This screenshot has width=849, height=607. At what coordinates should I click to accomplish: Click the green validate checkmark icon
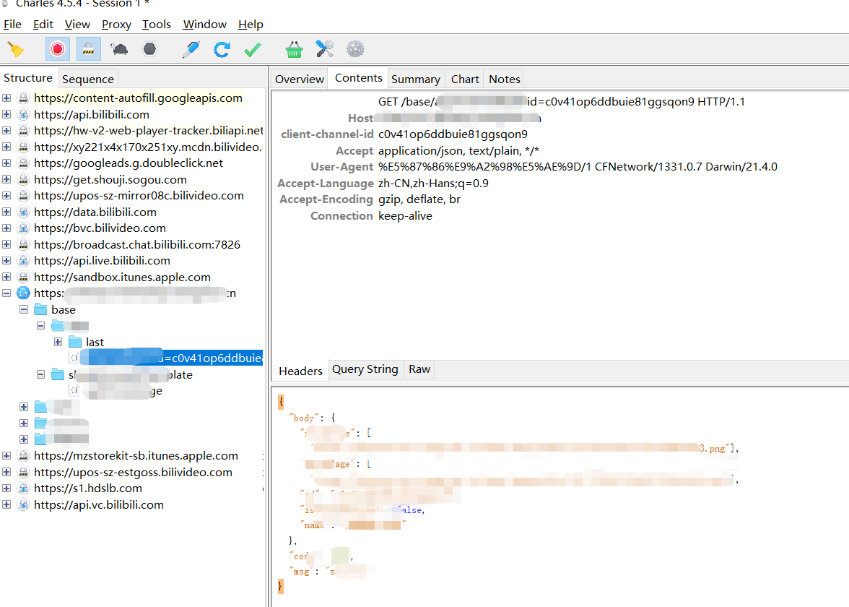click(253, 49)
